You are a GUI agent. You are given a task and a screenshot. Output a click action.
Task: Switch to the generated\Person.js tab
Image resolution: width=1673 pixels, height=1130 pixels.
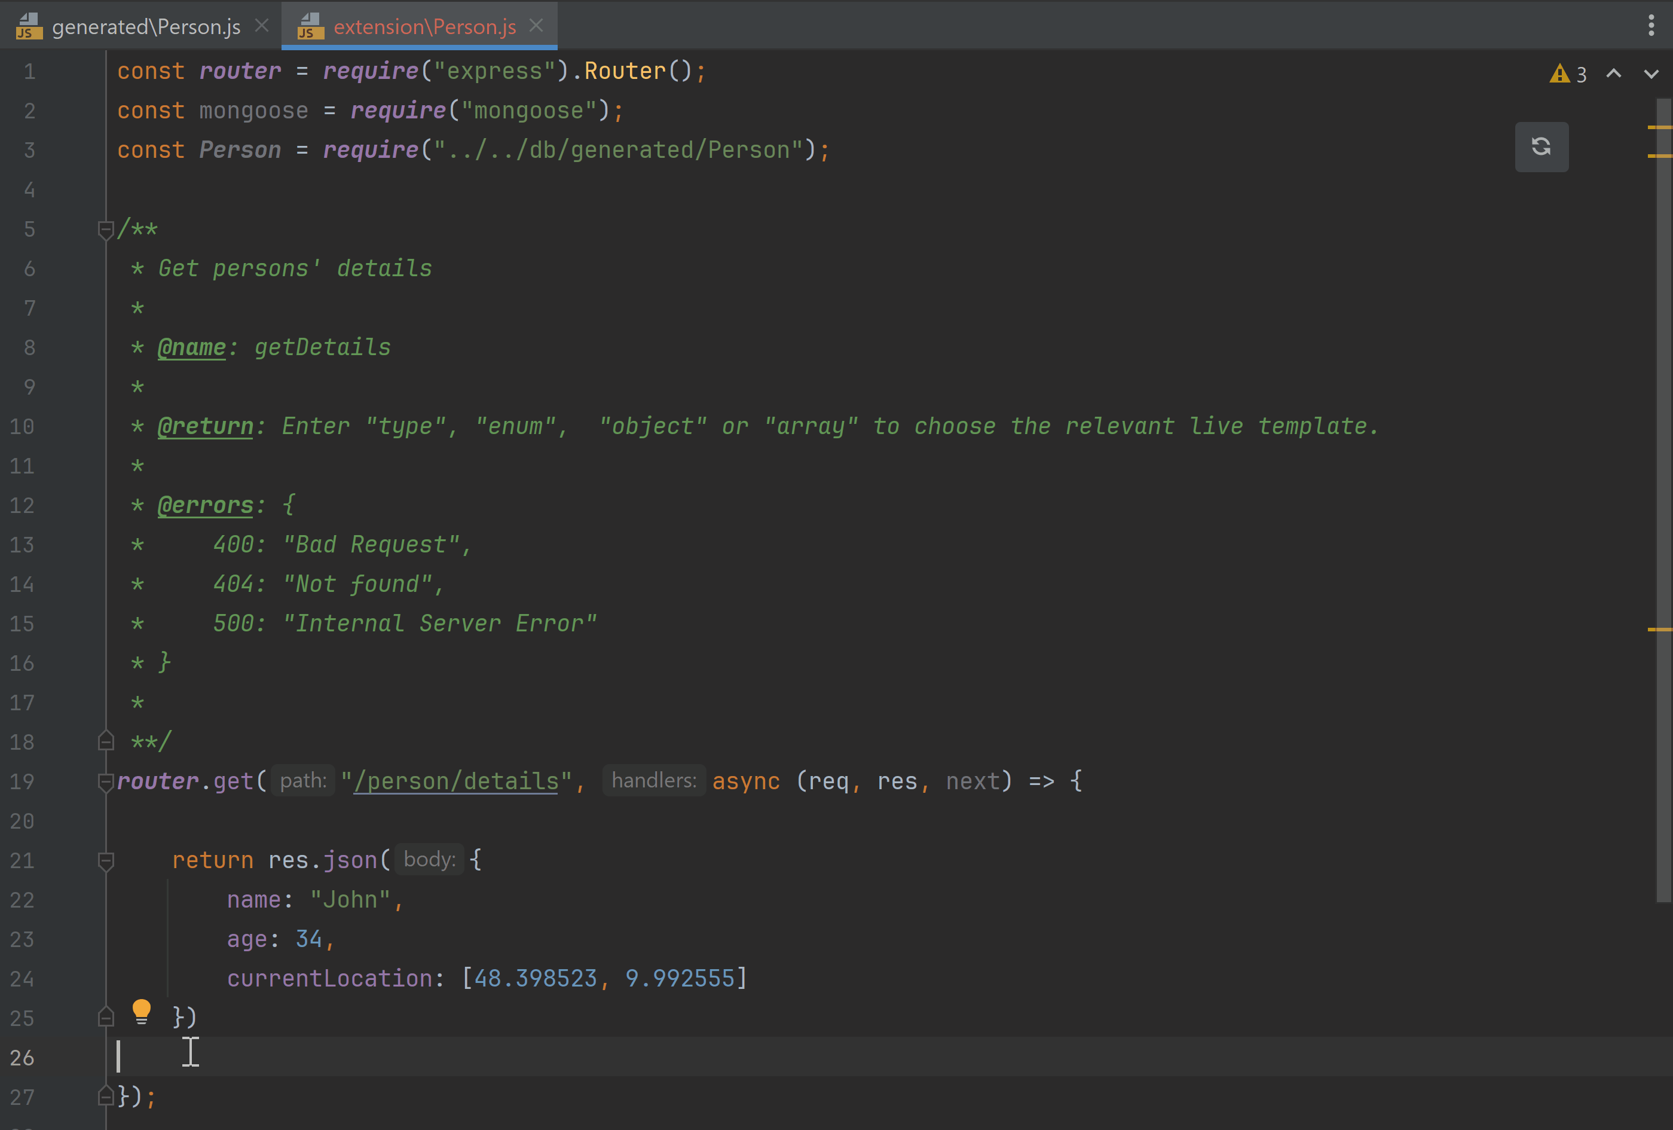(146, 27)
